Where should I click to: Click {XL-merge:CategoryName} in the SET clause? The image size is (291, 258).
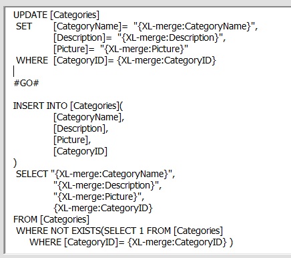(194, 26)
